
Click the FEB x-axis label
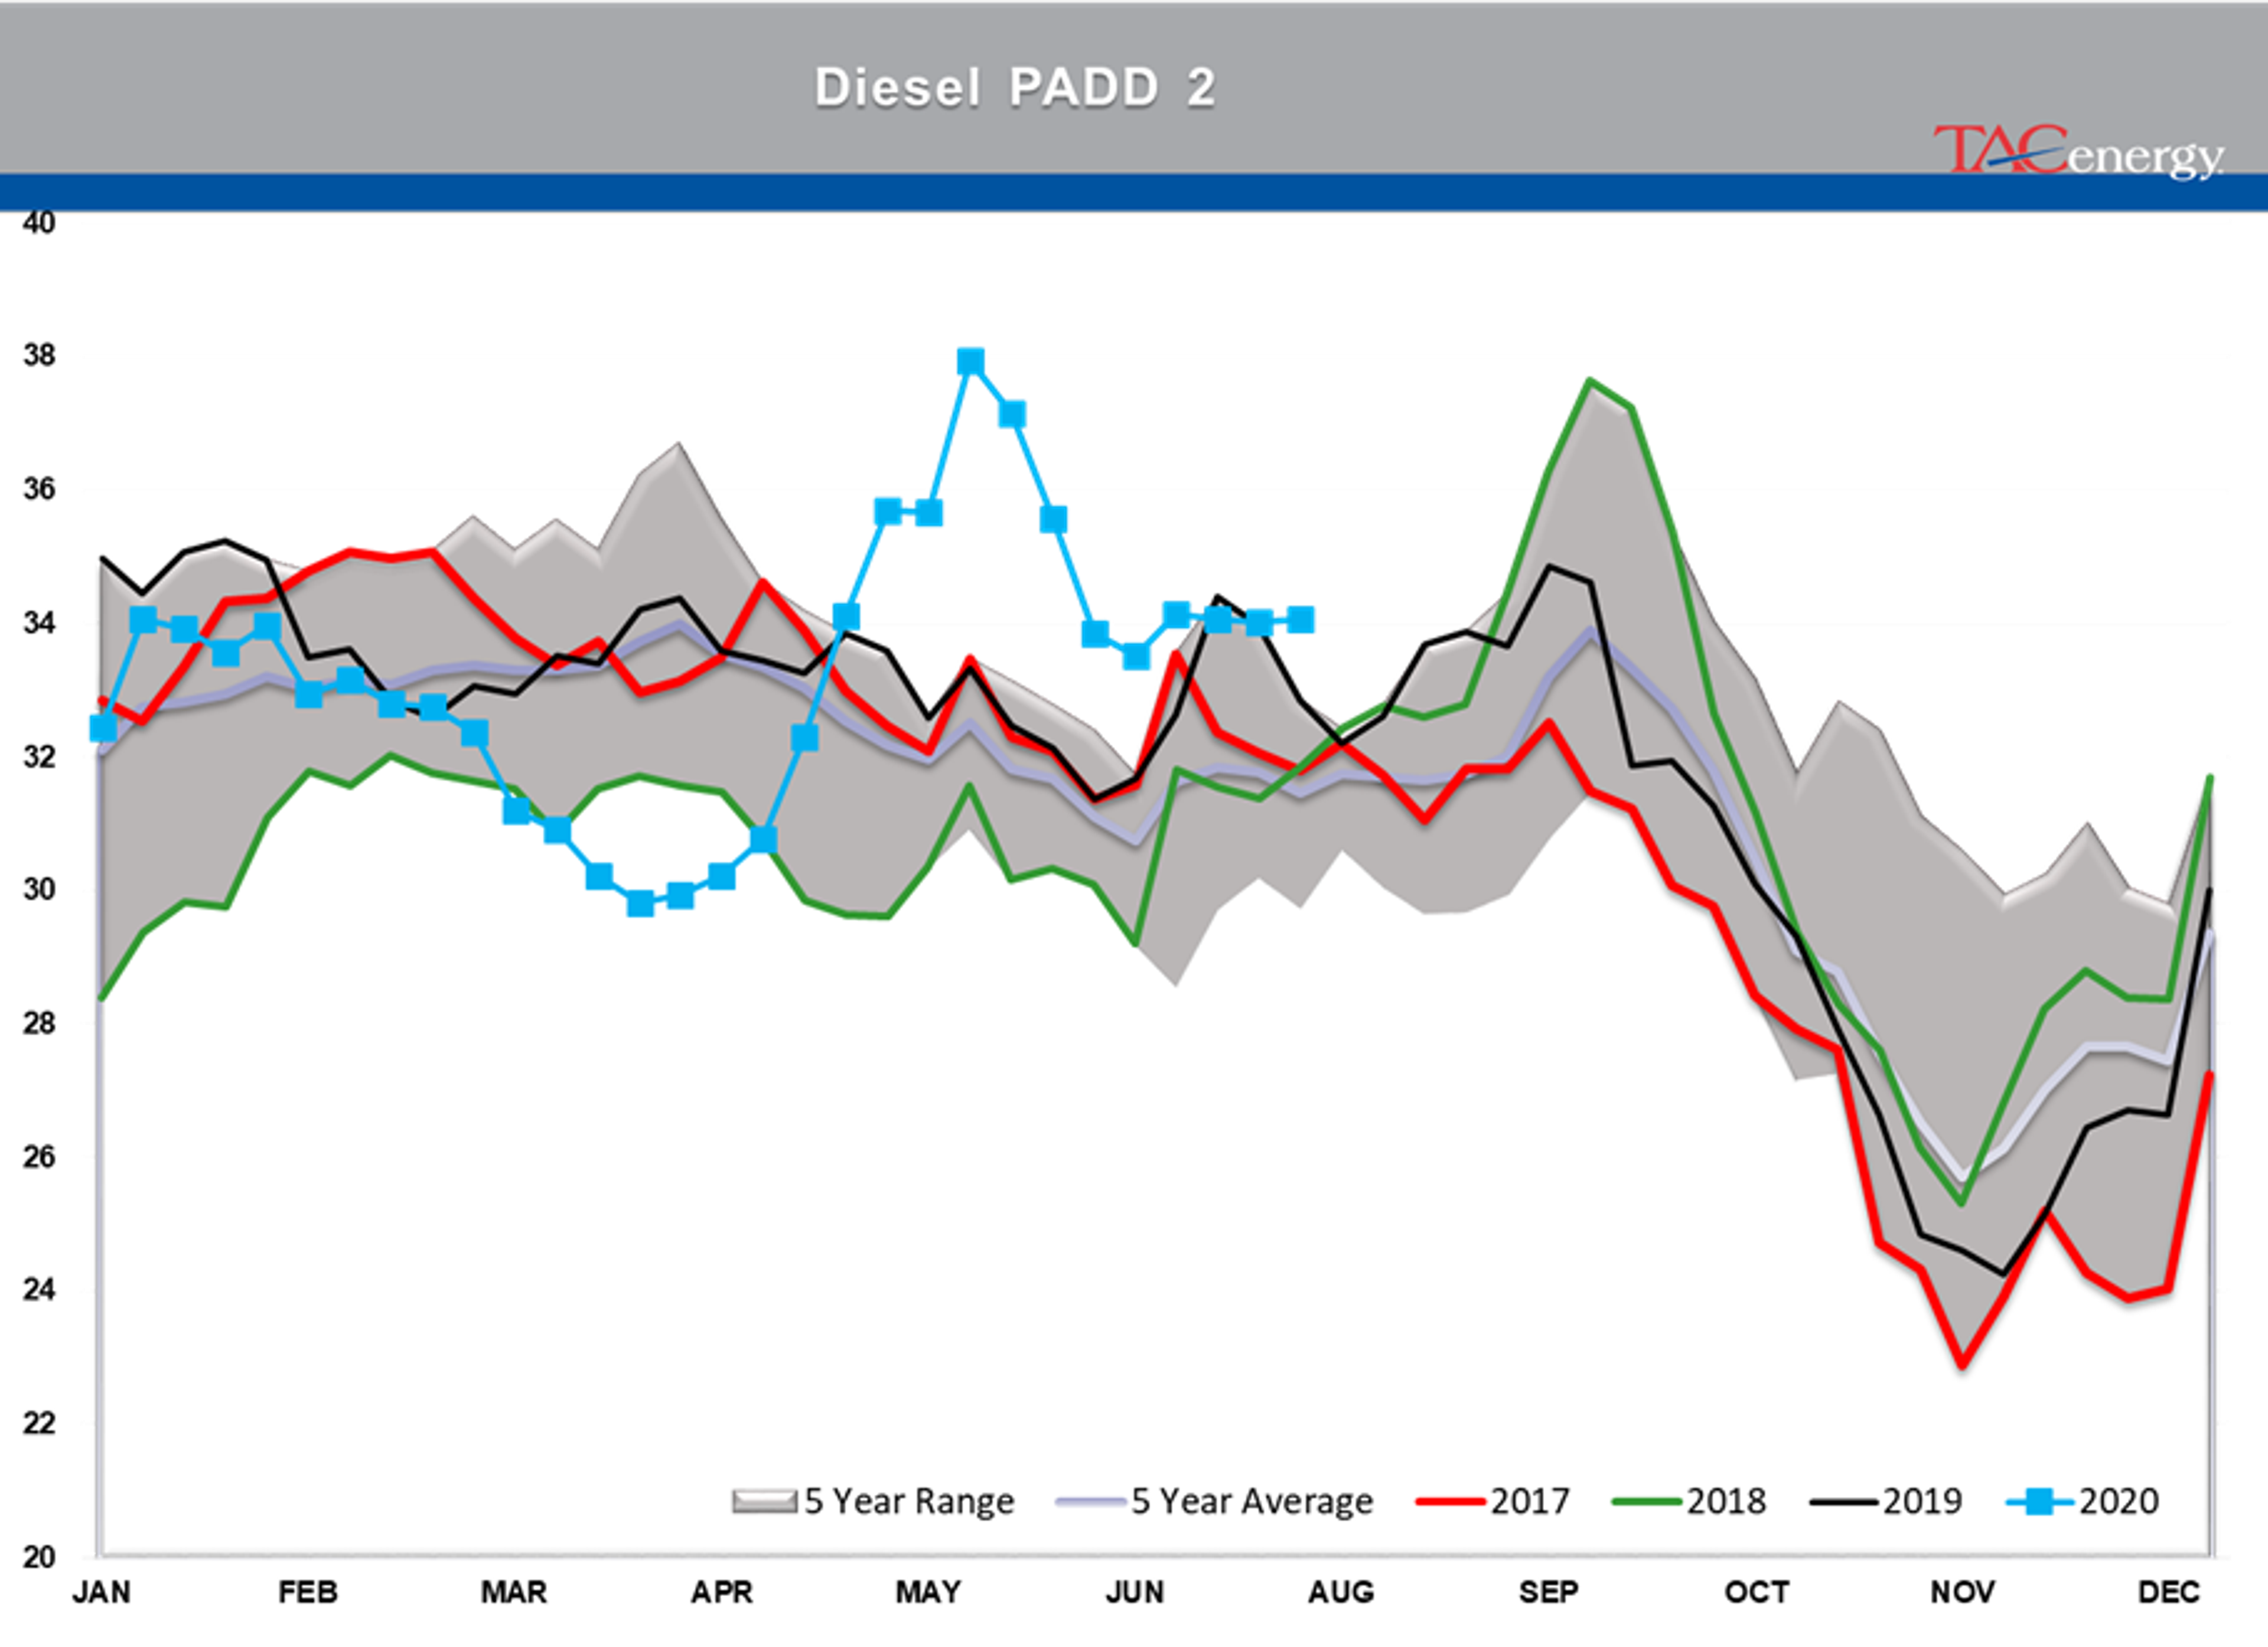pyautogui.click(x=308, y=1592)
